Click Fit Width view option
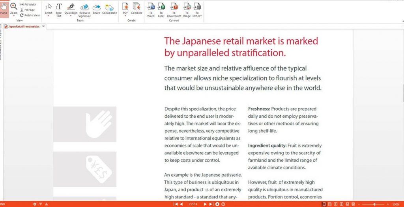 click(28, 4)
